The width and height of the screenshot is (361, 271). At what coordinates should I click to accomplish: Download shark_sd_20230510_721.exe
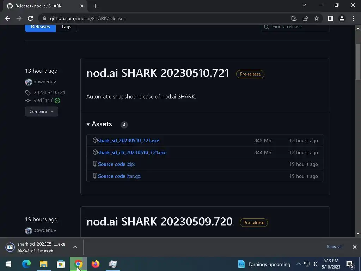point(128,140)
